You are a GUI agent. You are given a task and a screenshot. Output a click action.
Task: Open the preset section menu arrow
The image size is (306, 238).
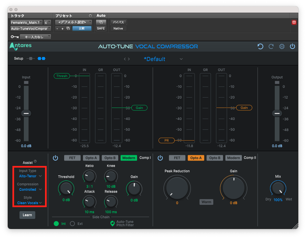(90, 15)
